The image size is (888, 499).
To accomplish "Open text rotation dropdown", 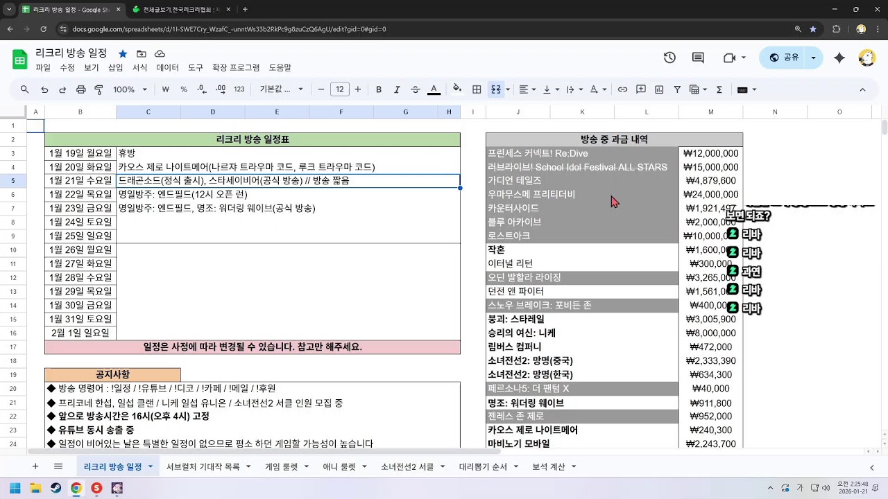I will pos(597,89).
